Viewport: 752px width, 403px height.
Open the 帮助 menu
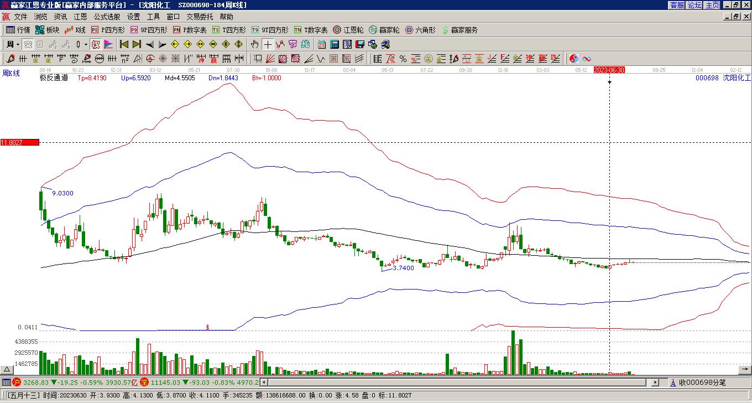[x=226, y=17]
